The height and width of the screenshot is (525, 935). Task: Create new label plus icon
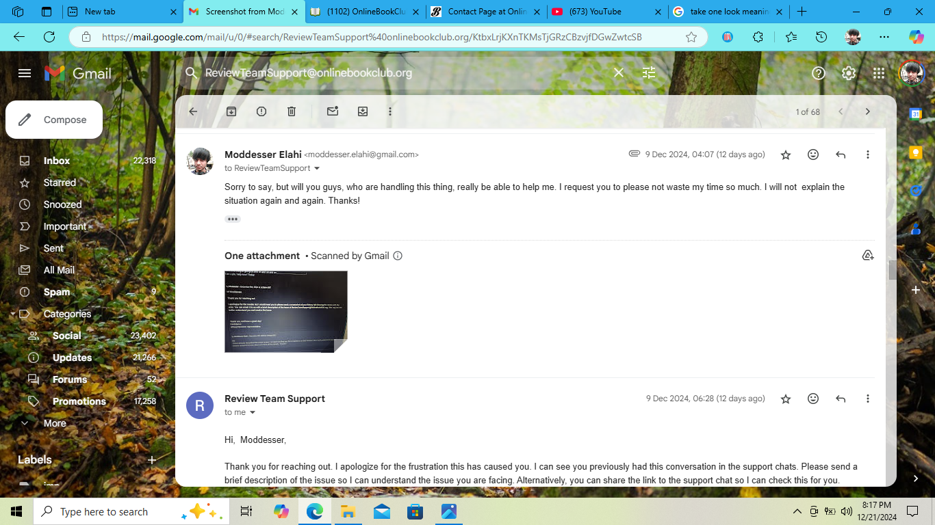coord(152,460)
